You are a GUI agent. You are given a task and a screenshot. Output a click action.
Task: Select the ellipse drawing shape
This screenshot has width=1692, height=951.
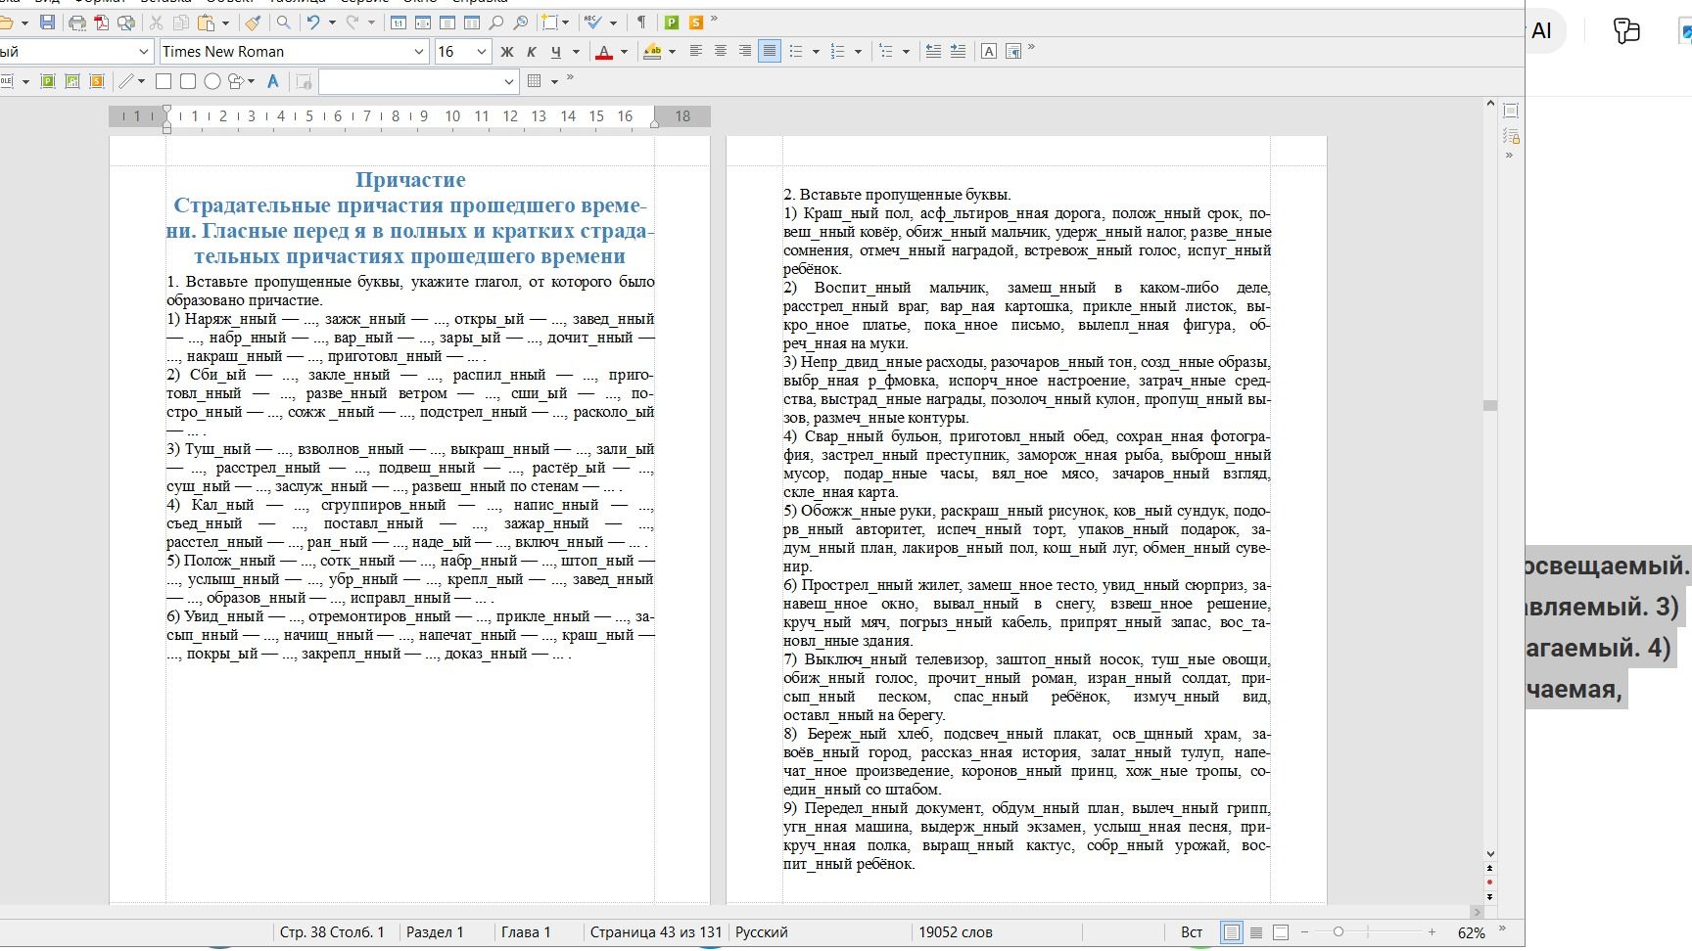[211, 81]
